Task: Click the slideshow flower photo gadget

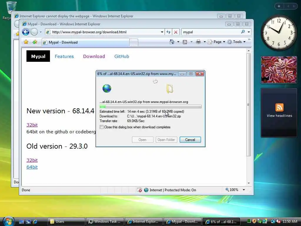Action: 279,70
